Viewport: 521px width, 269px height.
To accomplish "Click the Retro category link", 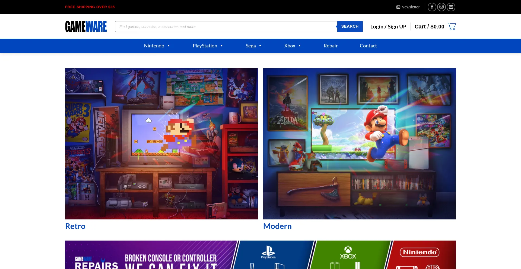I will click(75, 226).
